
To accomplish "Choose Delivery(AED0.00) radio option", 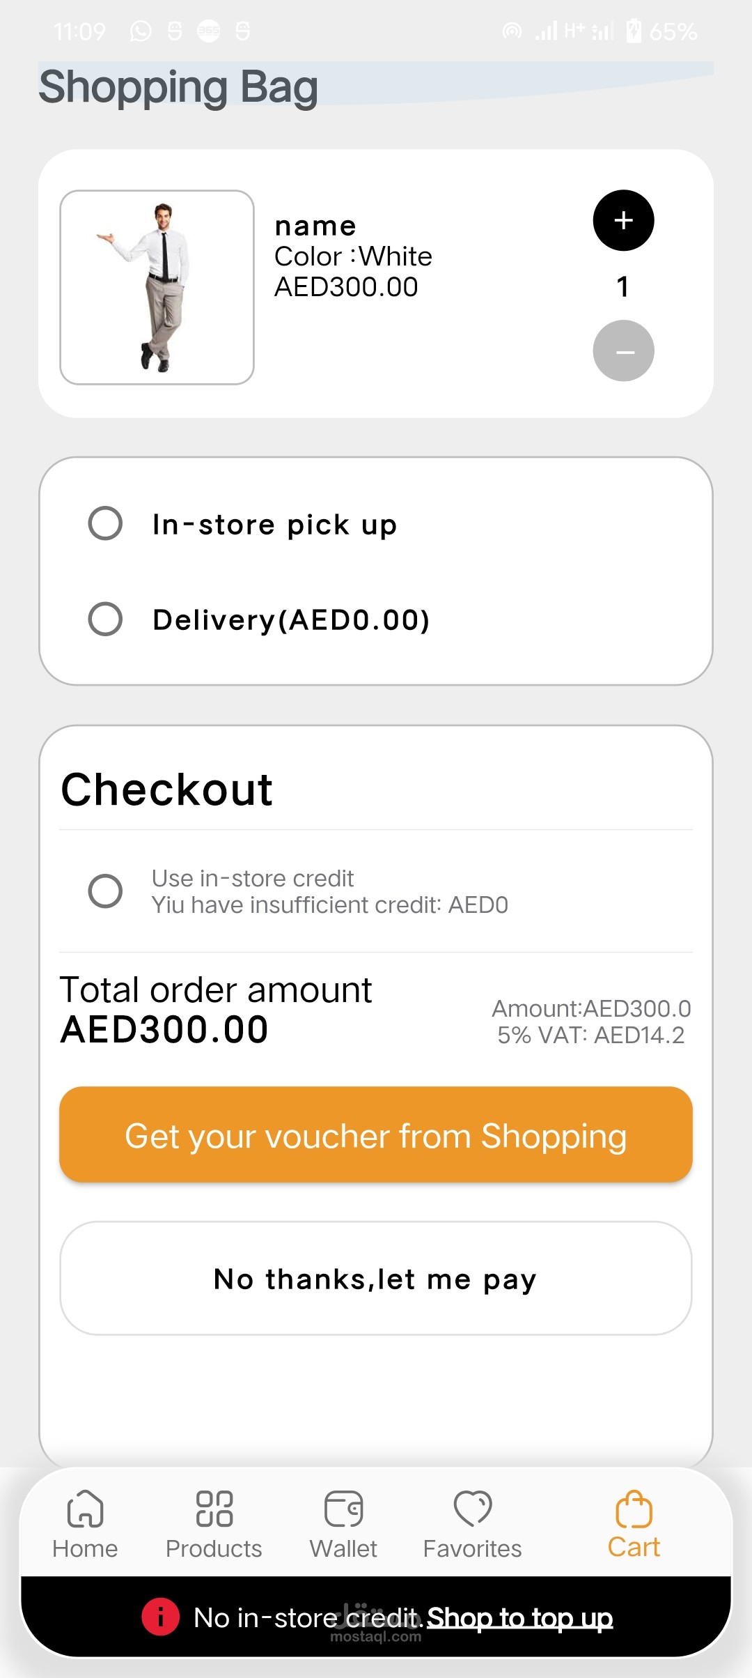I will (105, 619).
